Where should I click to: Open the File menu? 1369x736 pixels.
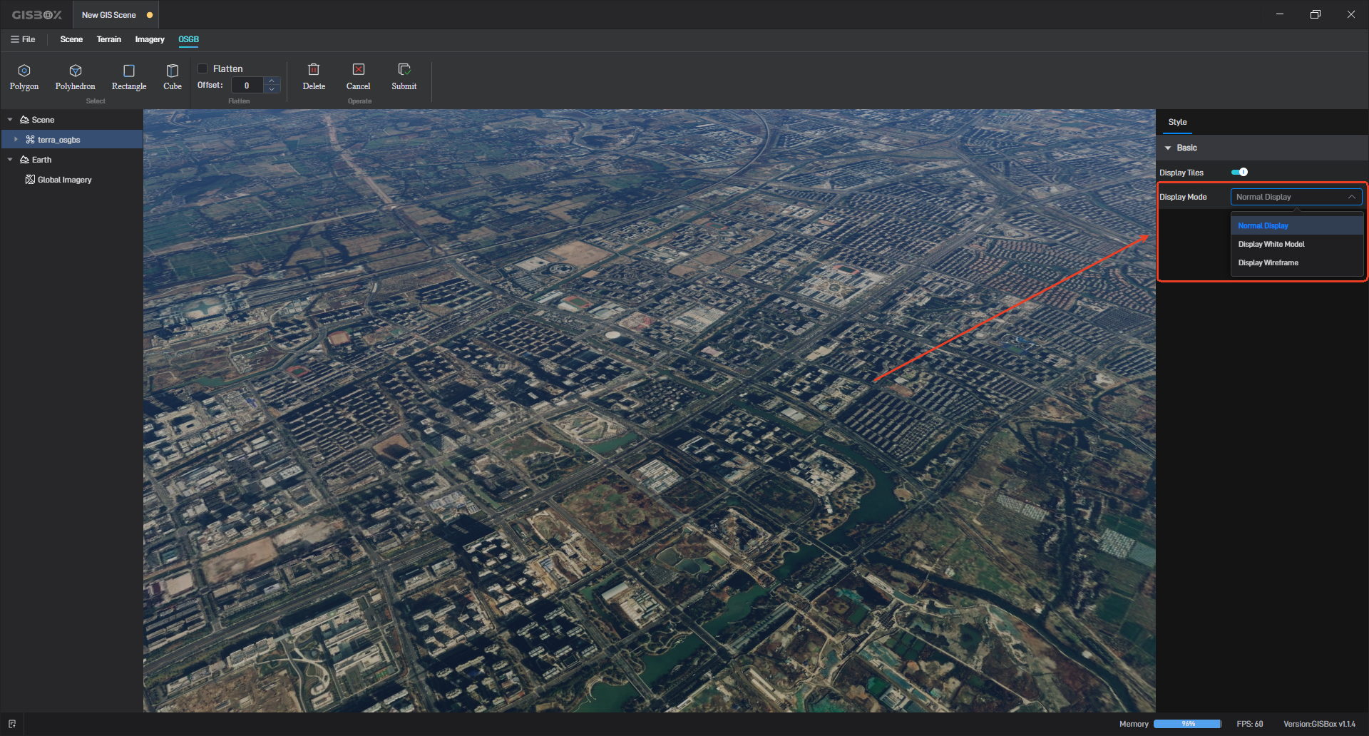(x=23, y=39)
